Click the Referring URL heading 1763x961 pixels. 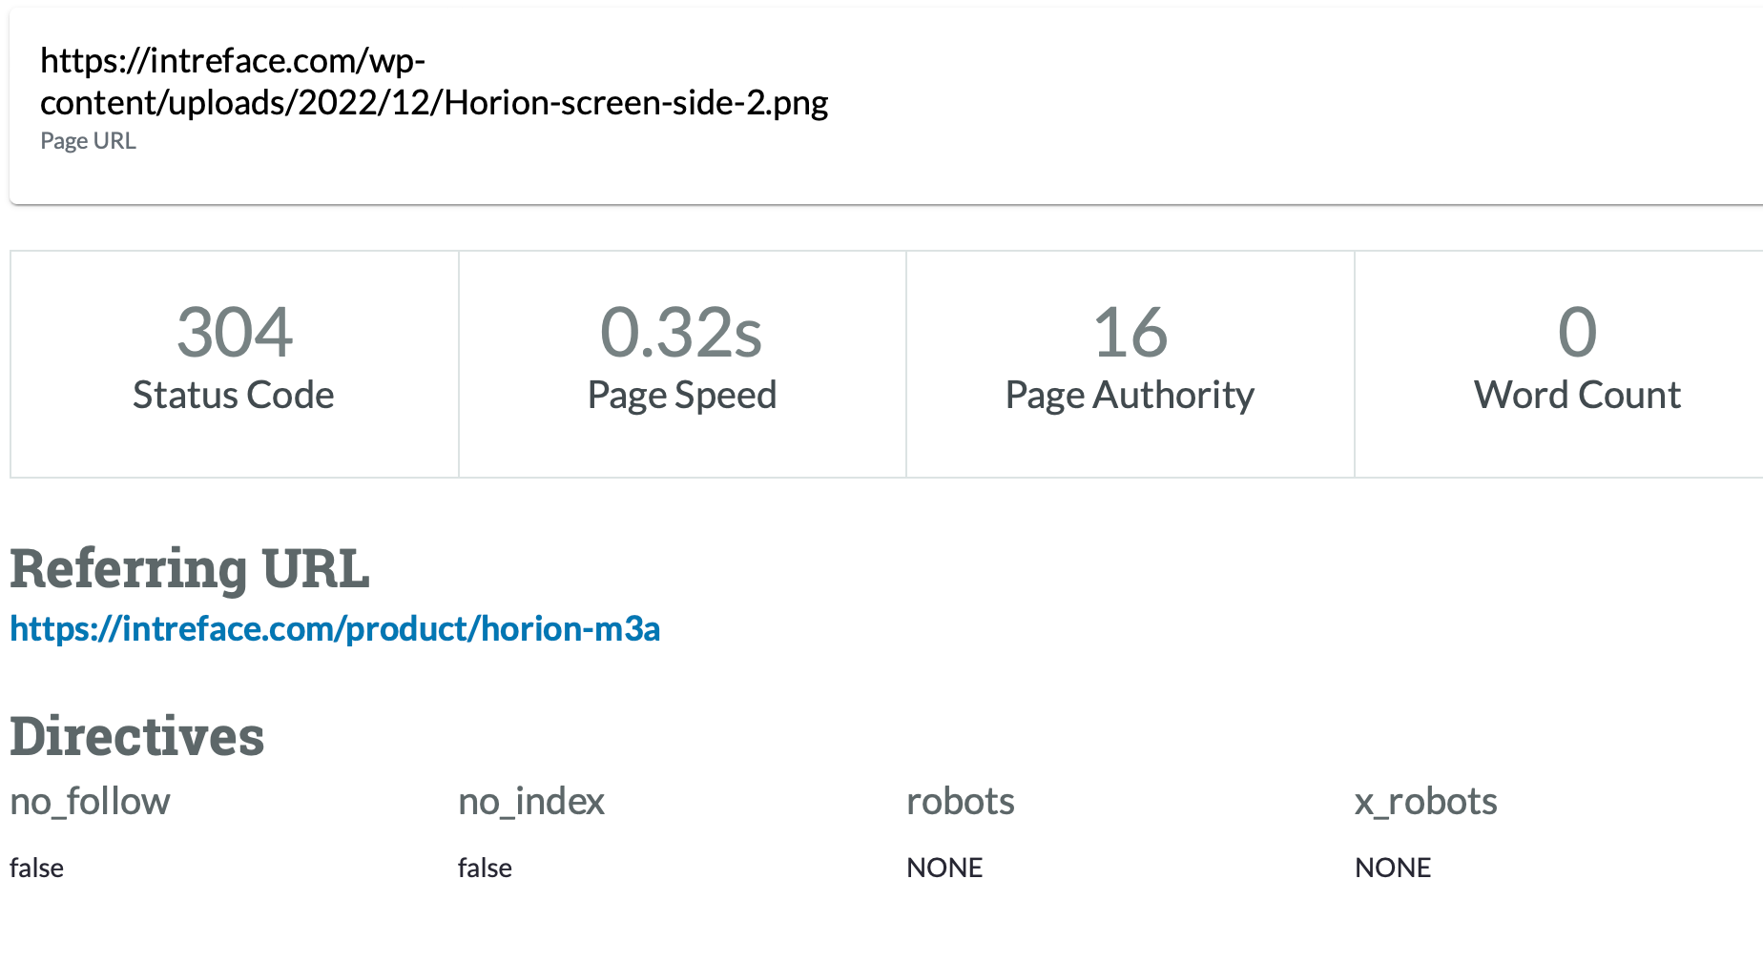[189, 569]
